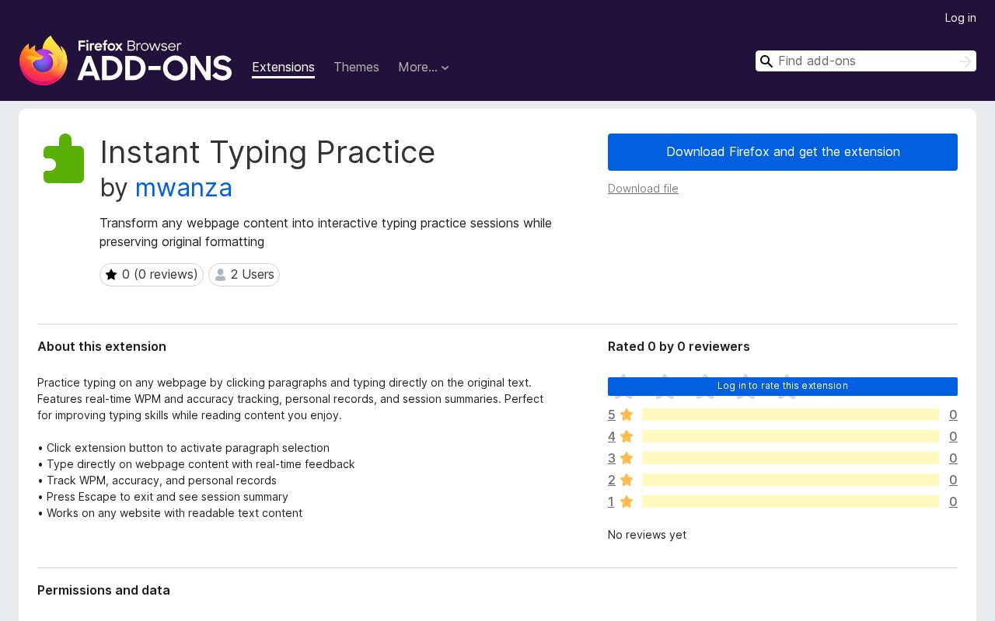Click the search magnifier icon
995x621 pixels.
[x=766, y=61]
